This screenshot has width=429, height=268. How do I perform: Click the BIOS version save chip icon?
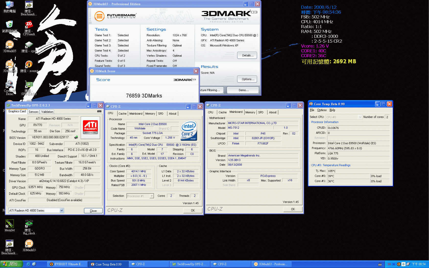[76, 137]
